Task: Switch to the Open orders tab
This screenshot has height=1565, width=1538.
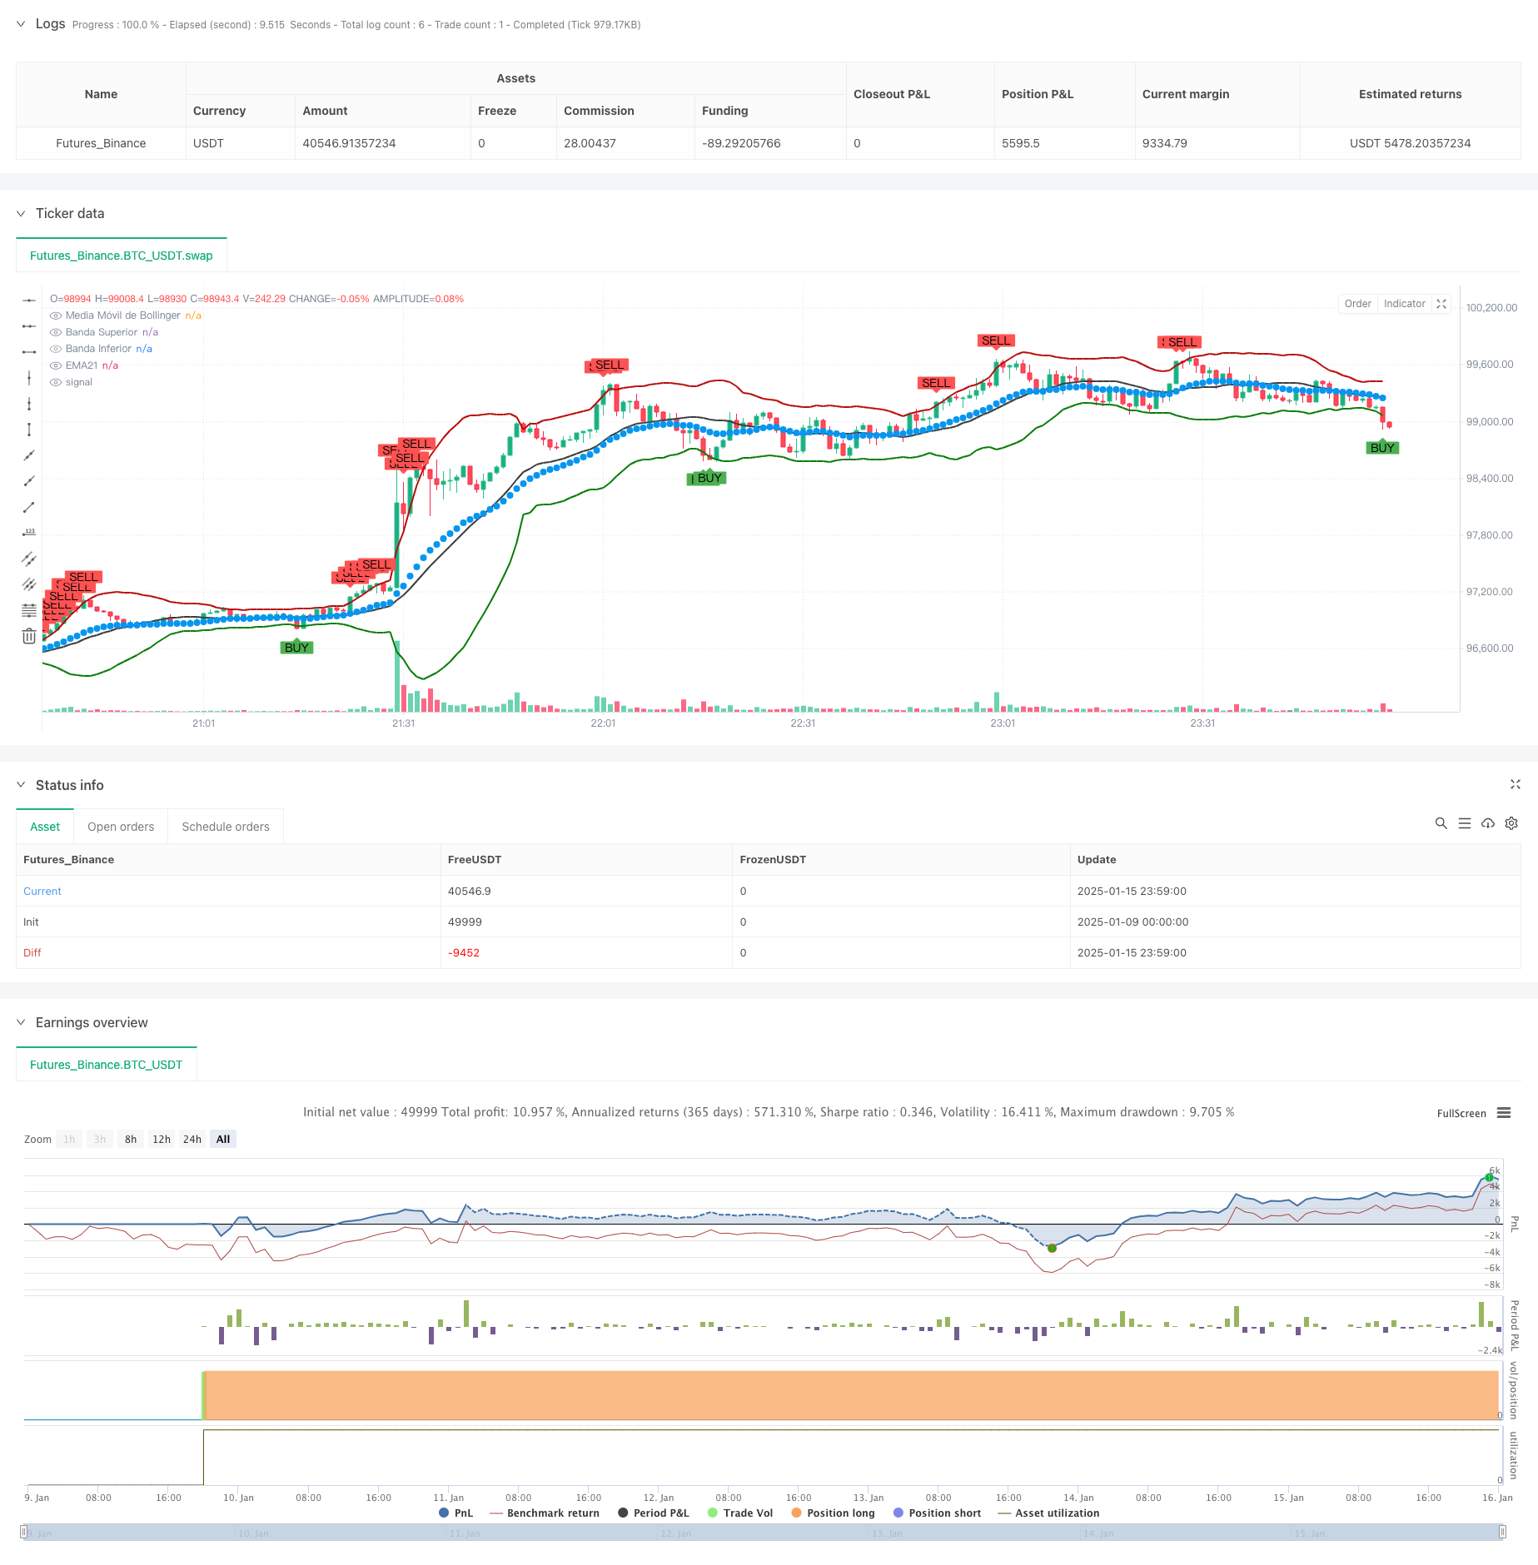Action: 121,827
